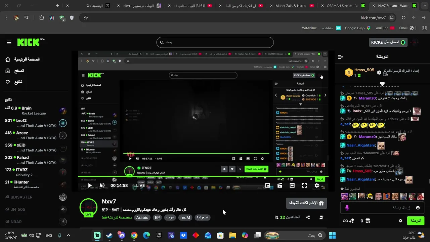The height and width of the screenshot is (242, 430).
Task: Toggle theater mode in player
Action: 292,186
